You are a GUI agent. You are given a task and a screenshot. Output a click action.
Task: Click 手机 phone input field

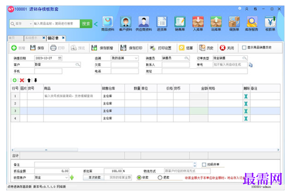48,71
